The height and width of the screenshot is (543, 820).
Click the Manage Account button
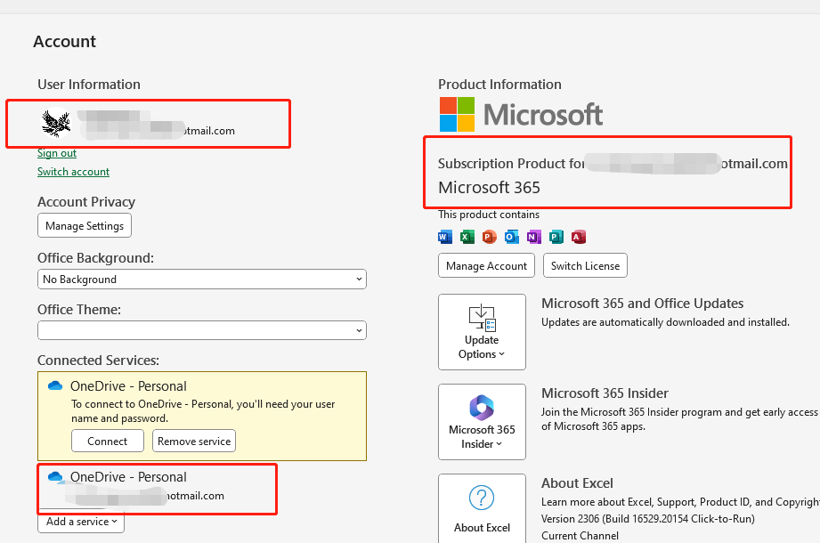pyautogui.click(x=486, y=265)
